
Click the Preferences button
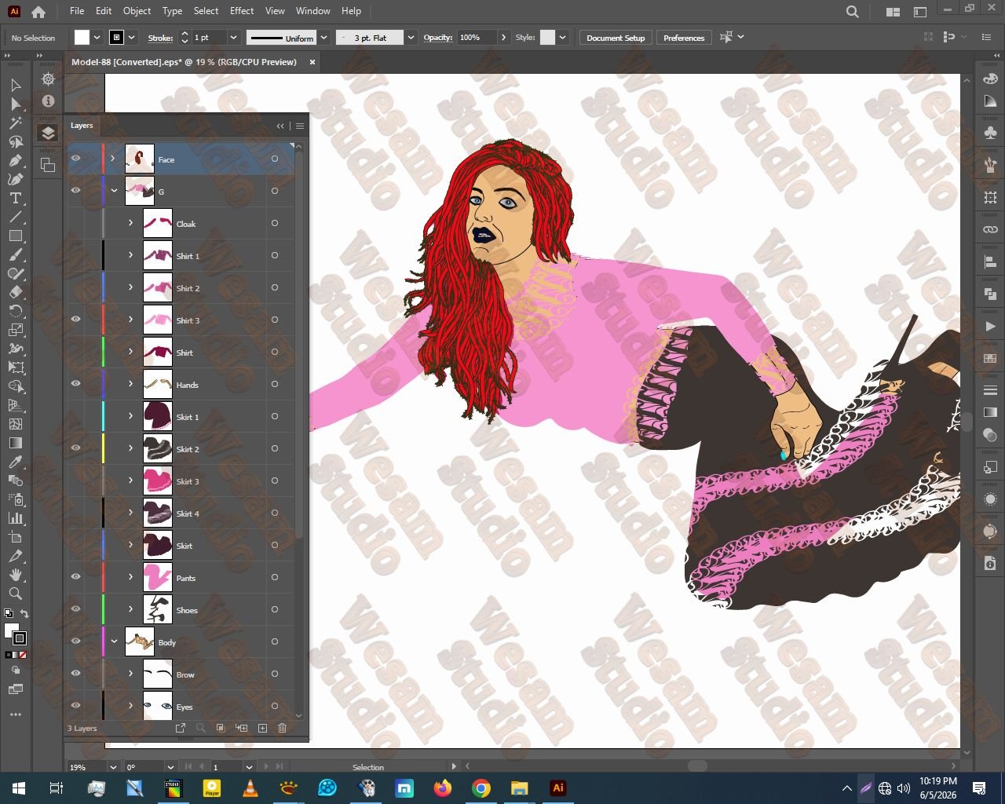(x=684, y=38)
